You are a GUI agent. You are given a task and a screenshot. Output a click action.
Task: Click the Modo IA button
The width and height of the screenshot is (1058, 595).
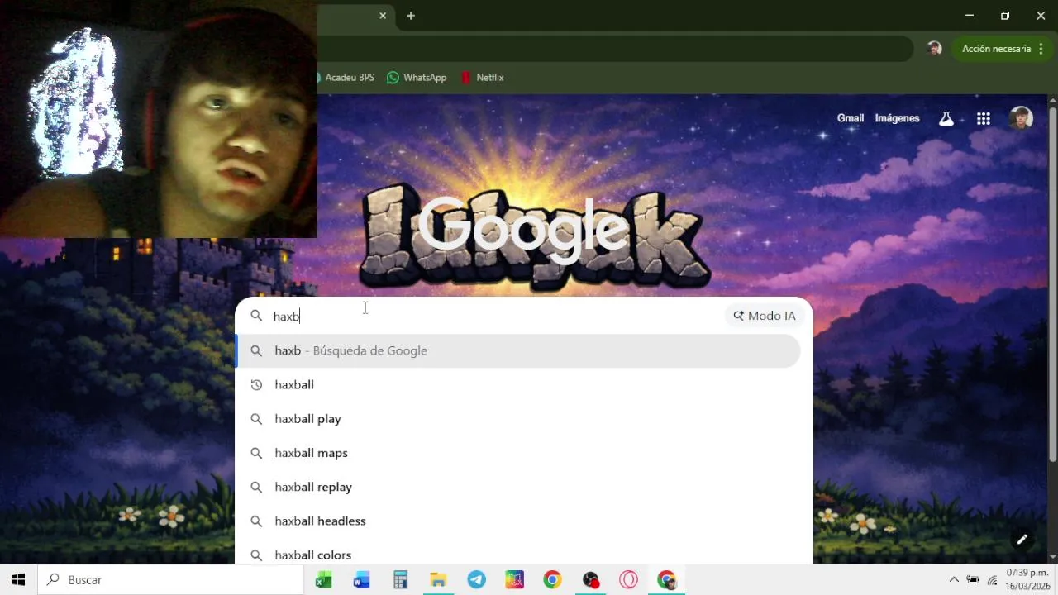[764, 316]
